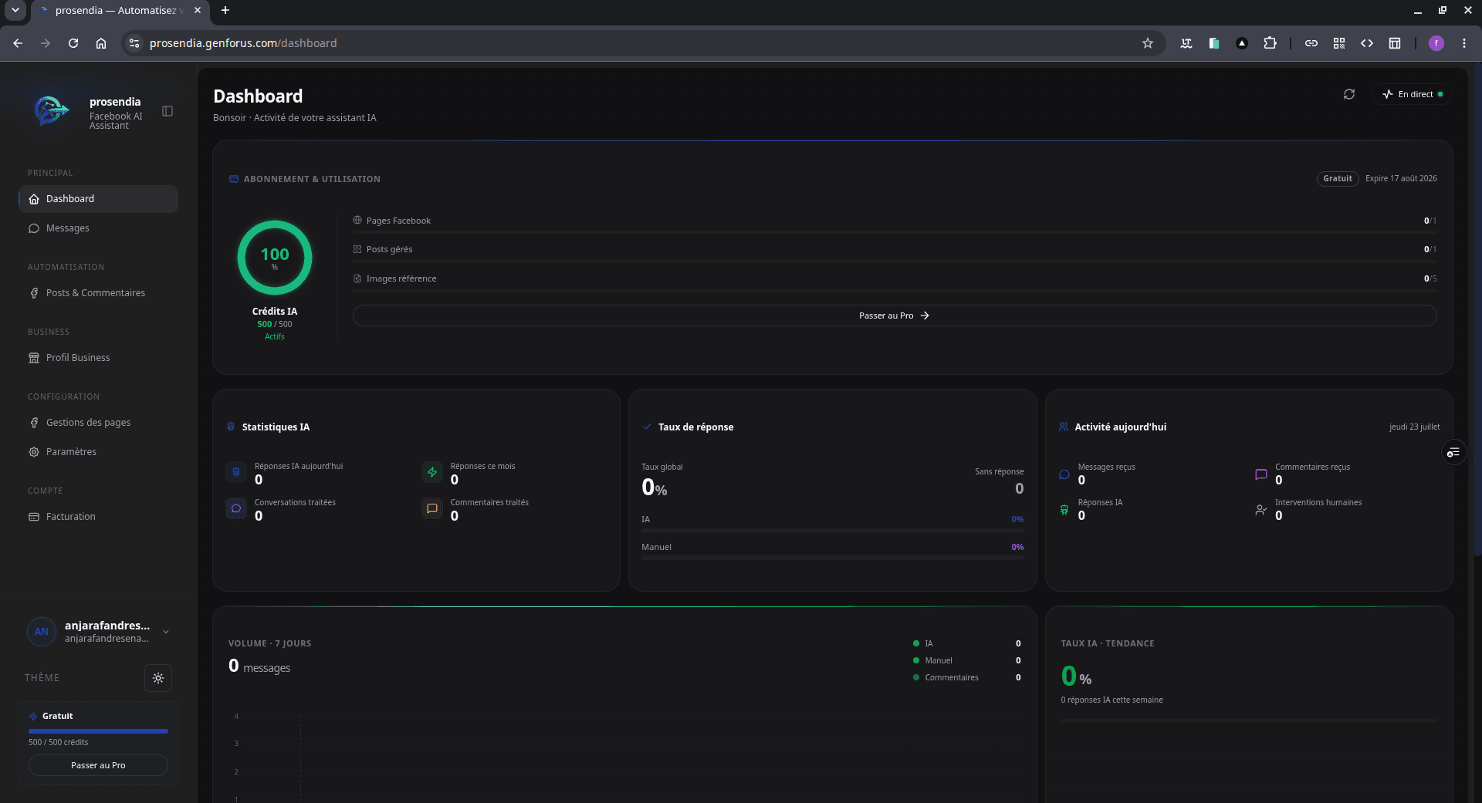Open Dashboard in the sidebar
1482x803 pixels.
pyautogui.click(x=98, y=199)
